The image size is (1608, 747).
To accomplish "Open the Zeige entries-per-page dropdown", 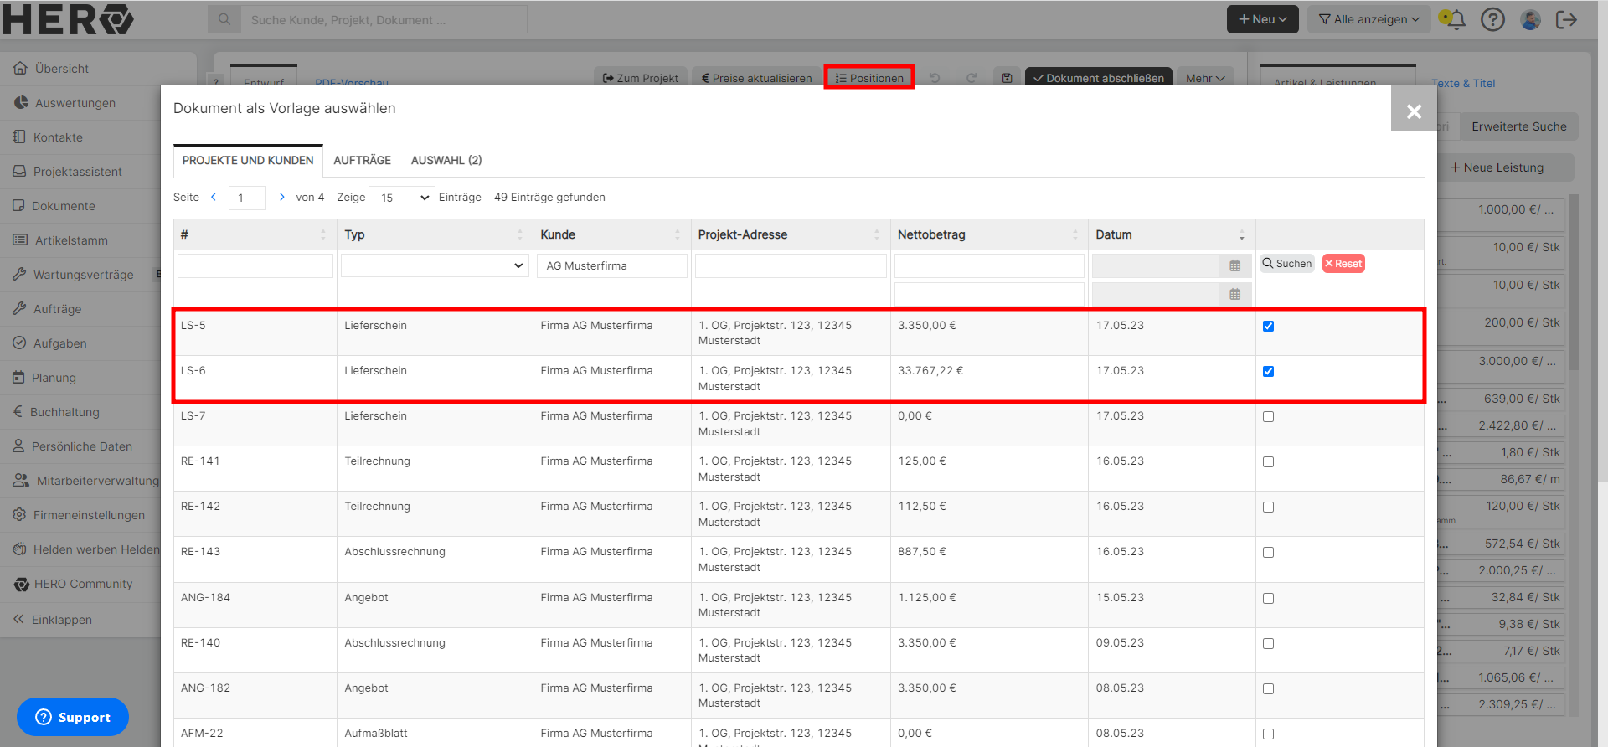I will pos(401,198).
